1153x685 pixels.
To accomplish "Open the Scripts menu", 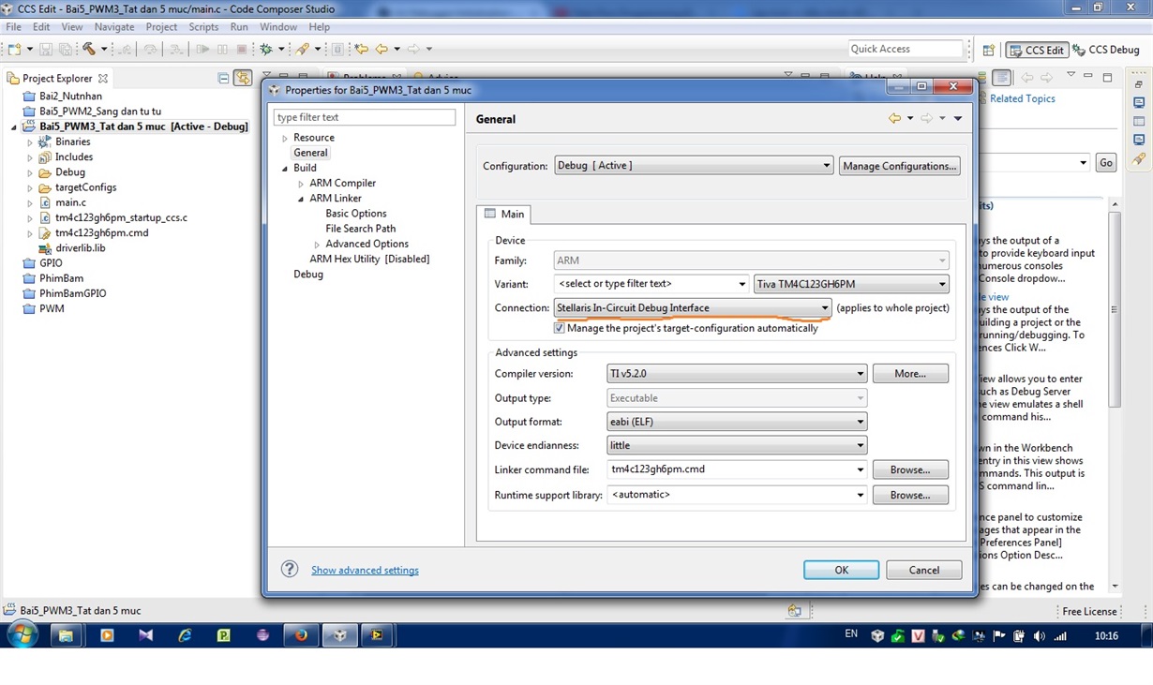I will tap(203, 27).
